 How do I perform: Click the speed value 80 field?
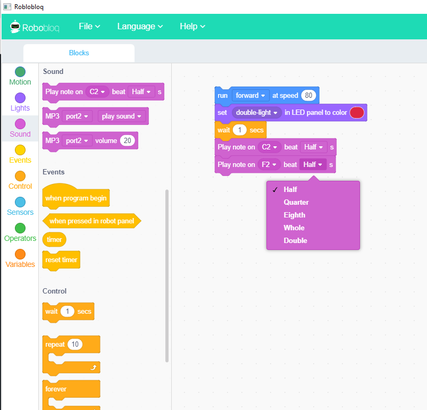(308, 96)
